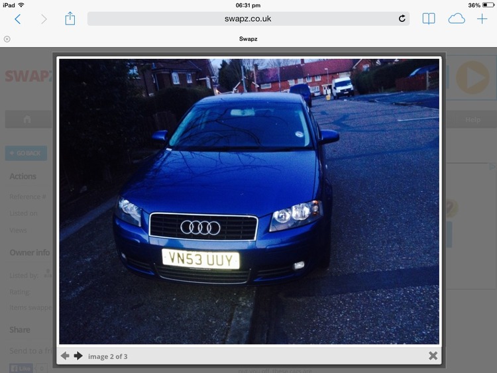
Task: Click the 'Rating:' label
Action: 20,292
